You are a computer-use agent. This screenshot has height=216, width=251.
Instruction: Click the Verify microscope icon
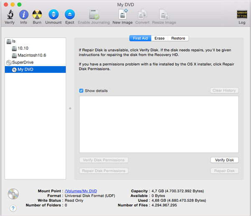pos(10,15)
